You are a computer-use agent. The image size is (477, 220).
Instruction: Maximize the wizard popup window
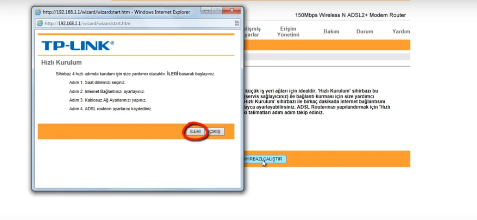point(218,11)
